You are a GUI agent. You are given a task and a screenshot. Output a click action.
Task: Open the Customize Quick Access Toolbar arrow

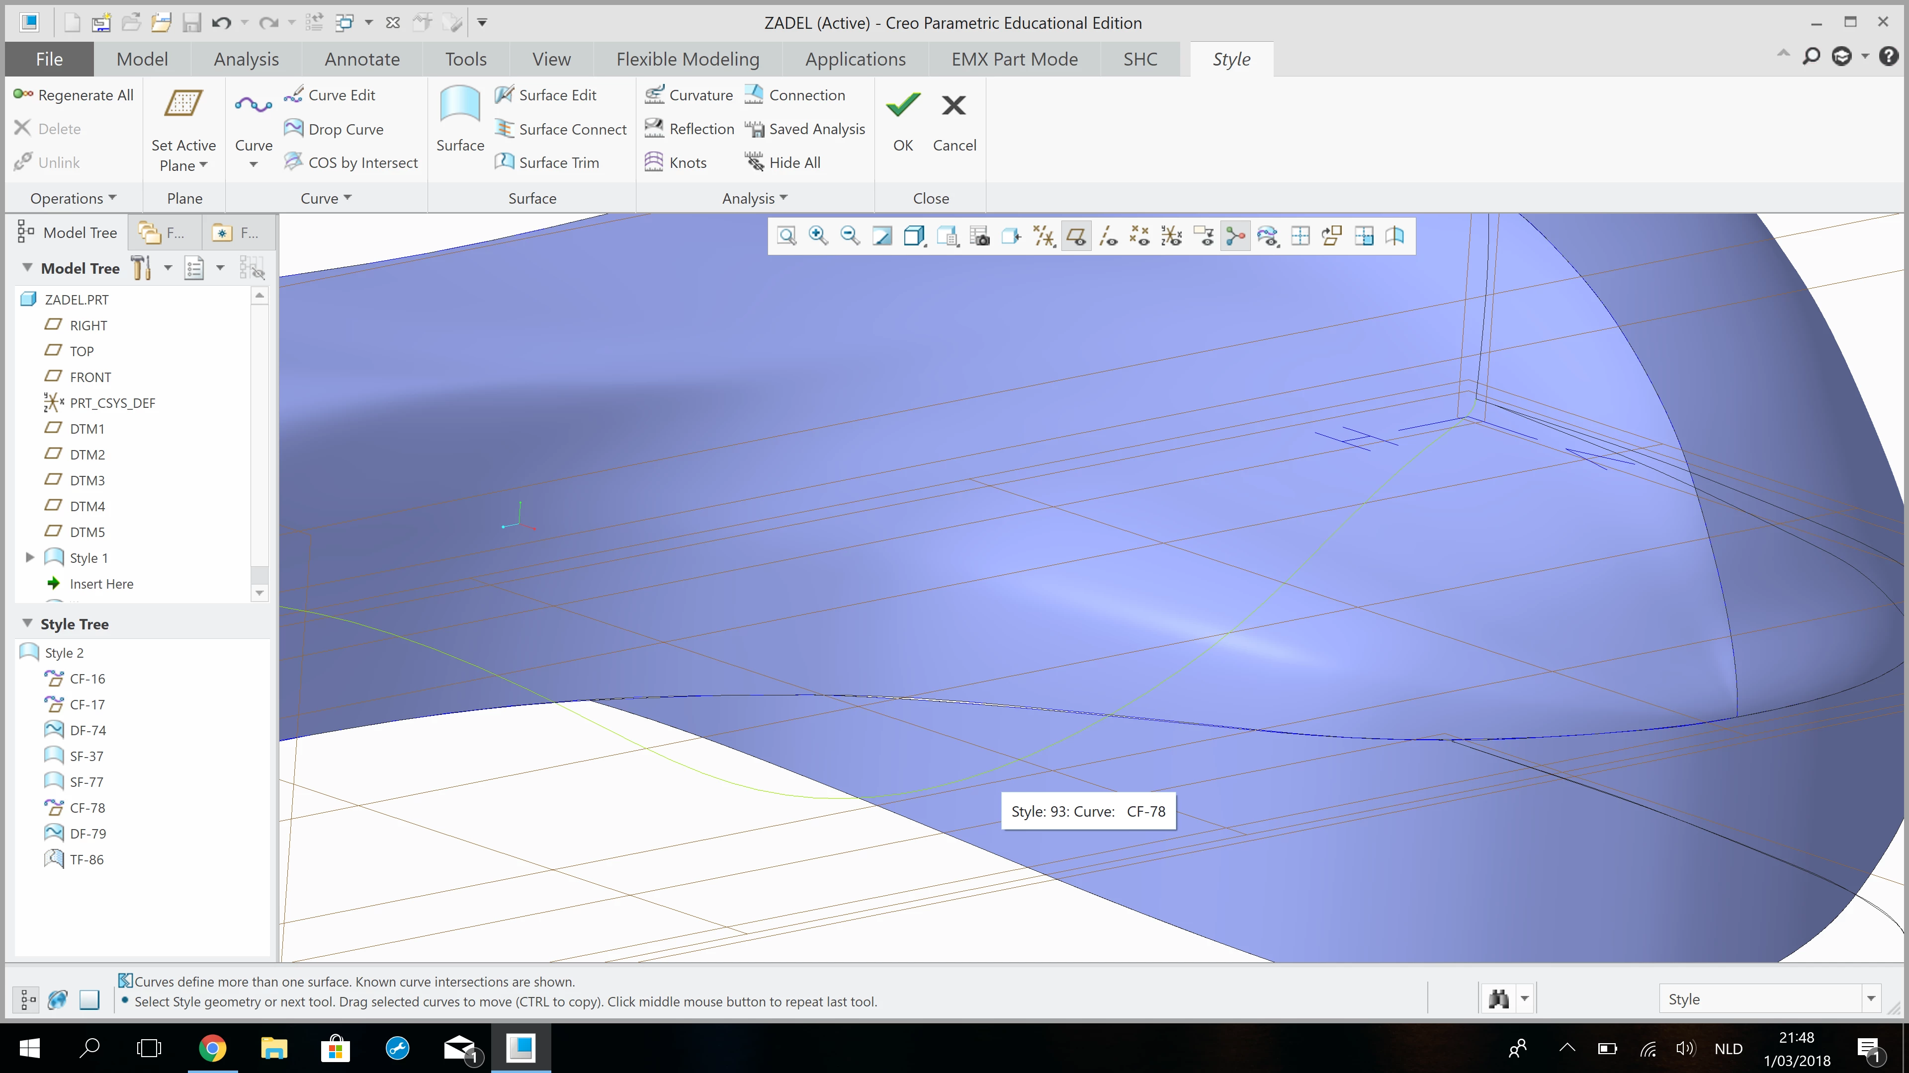point(482,22)
